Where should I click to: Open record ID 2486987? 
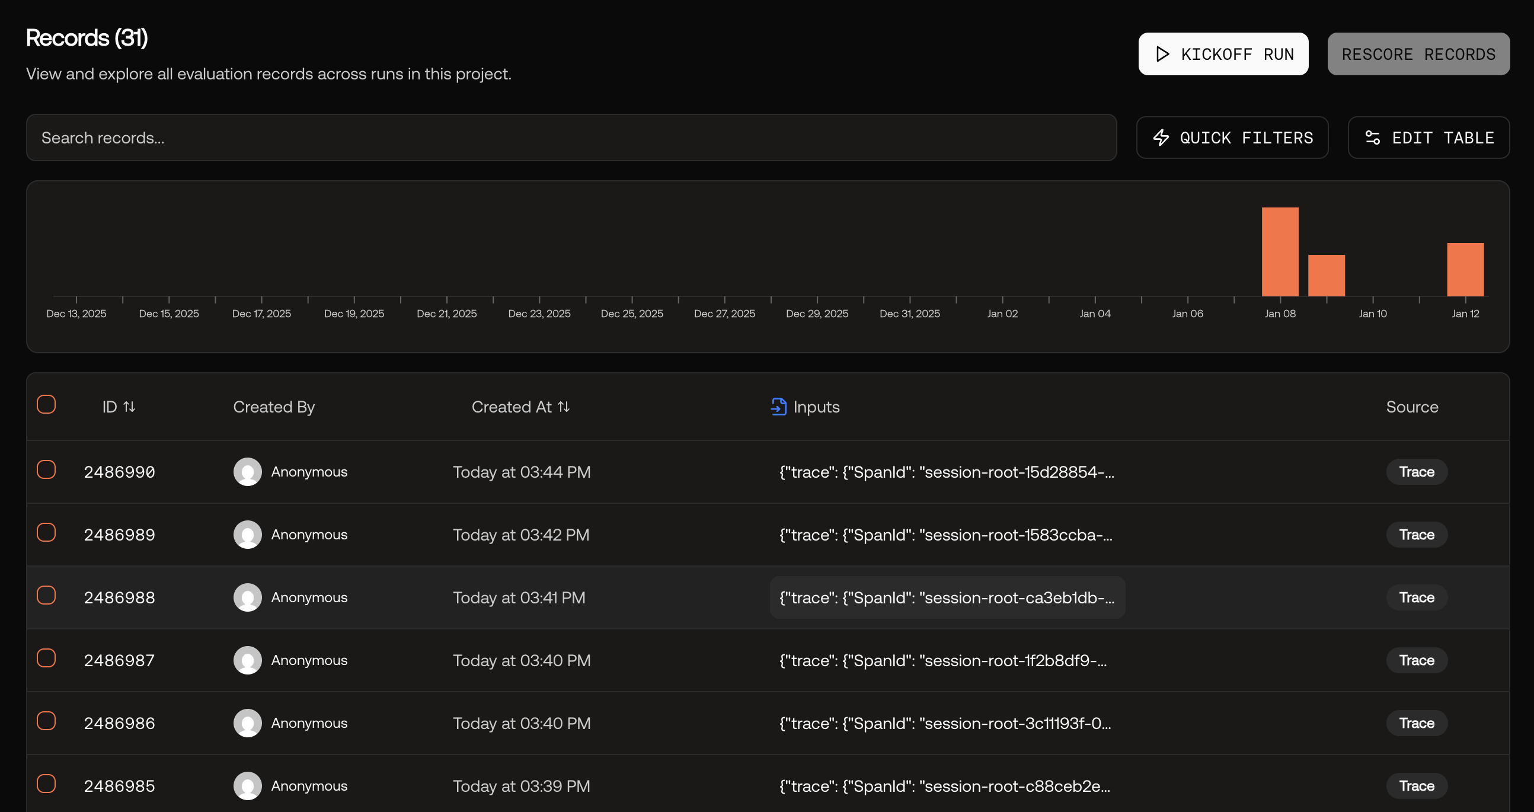pyautogui.click(x=119, y=660)
